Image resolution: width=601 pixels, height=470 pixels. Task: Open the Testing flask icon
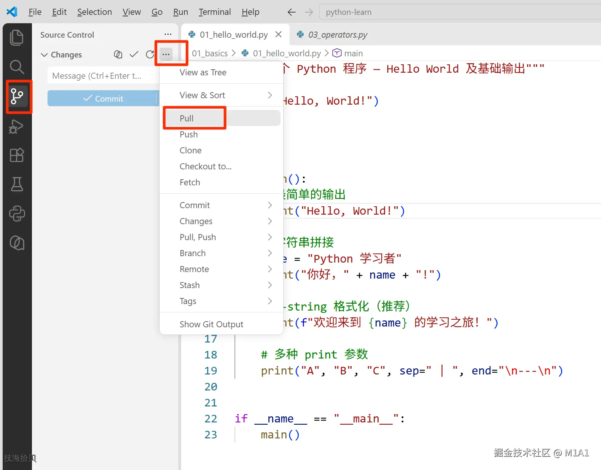click(x=17, y=184)
